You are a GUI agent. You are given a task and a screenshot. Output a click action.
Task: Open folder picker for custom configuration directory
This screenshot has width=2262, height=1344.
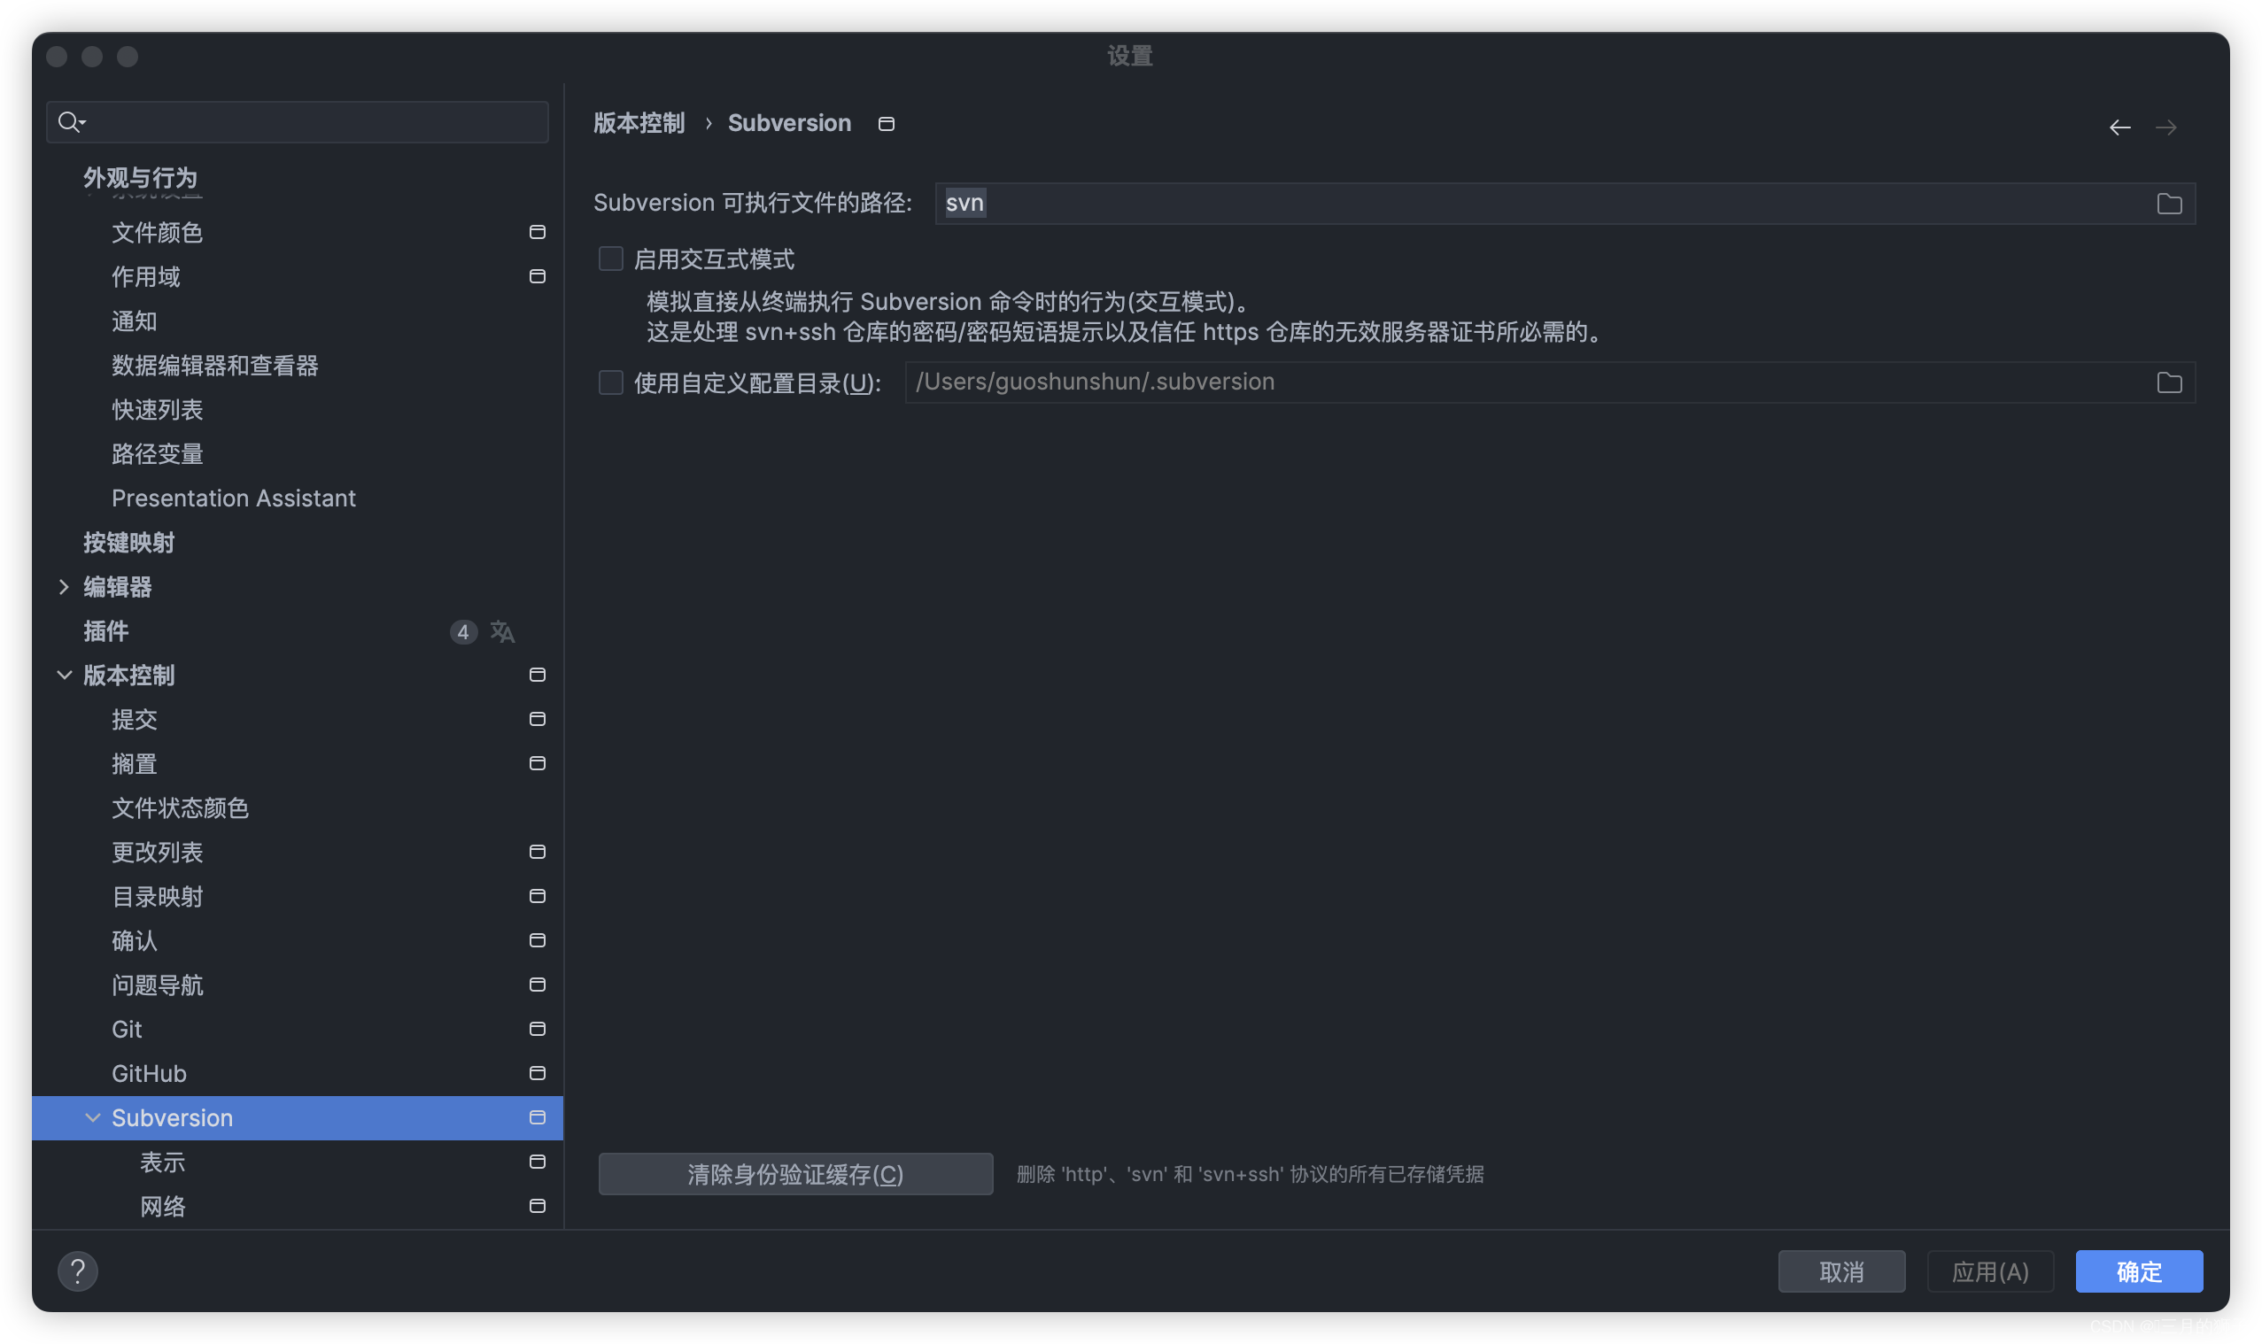pos(2169,382)
